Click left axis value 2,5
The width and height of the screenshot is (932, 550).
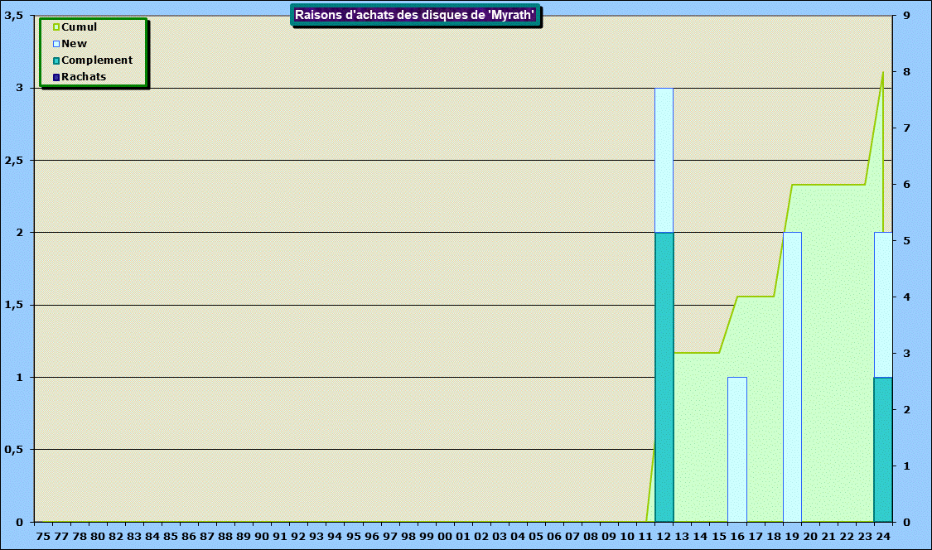(x=14, y=161)
